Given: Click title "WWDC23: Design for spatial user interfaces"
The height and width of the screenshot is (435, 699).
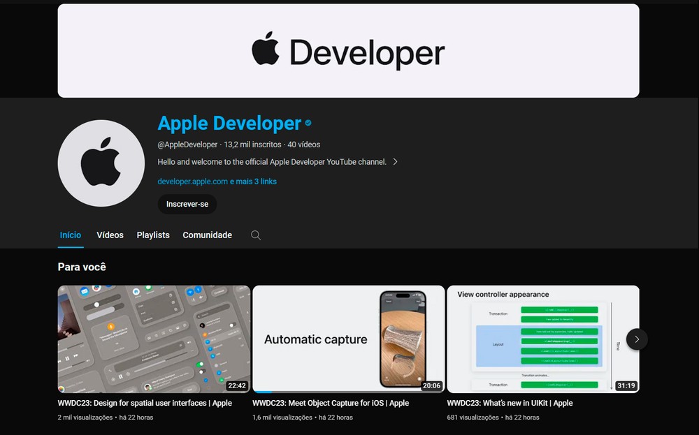Looking at the screenshot, I should tap(145, 403).
